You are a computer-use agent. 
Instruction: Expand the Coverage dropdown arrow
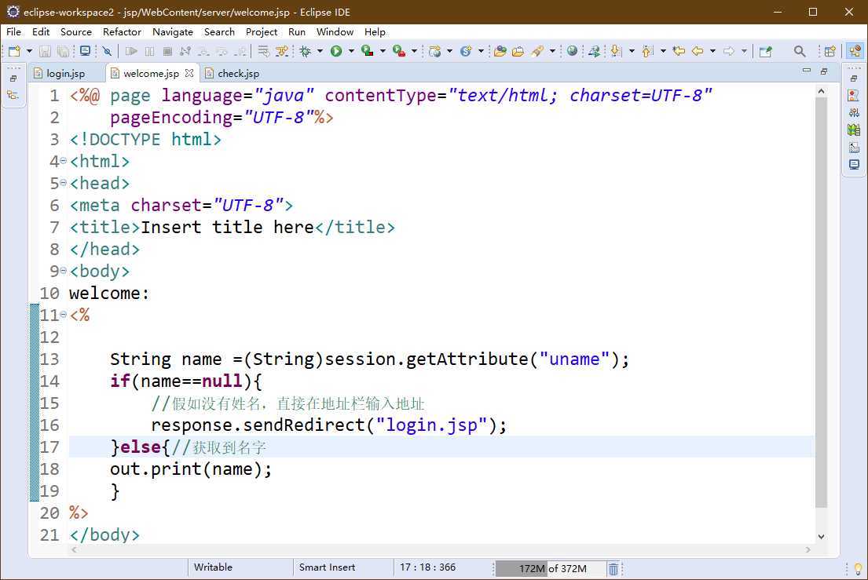pos(383,52)
